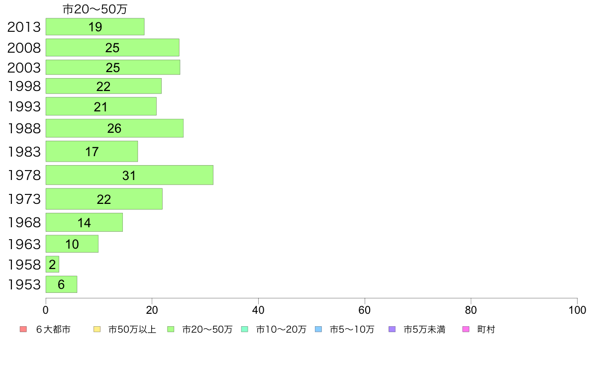Click the yellow 市50万以上 legend swatch
This screenshot has height=366, width=591.
(97, 329)
